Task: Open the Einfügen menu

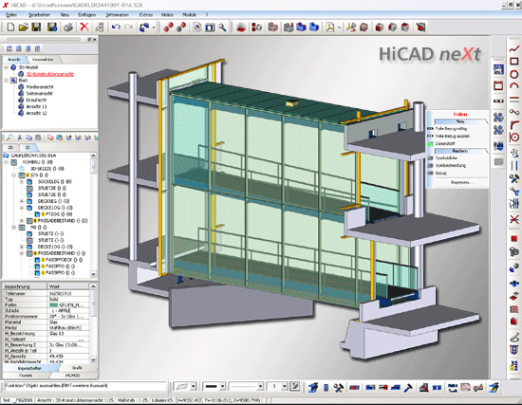Action: [x=87, y=15]
